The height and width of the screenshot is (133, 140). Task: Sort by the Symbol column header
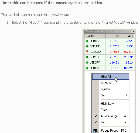(95, 36)
